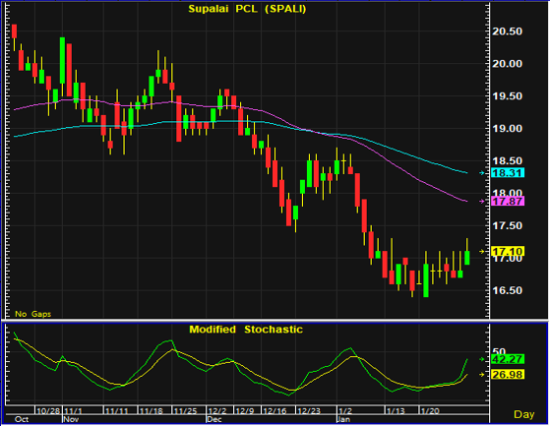The width and height of the screenshot is (550, 426).
Task: Click the magenta 17.87 moving average price tag
Action: click(x=508, y=202)
